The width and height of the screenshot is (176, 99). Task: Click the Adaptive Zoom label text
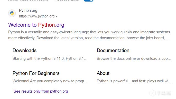coord(68,1)
